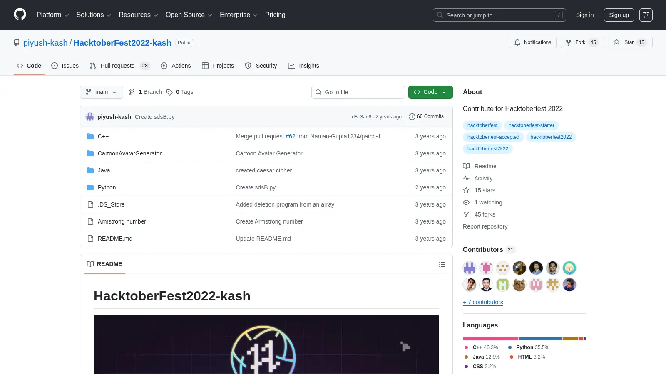Click the book icon next to Readme
Image resolution: width=666 pixels, height=374 pixels.
(466, 166)
